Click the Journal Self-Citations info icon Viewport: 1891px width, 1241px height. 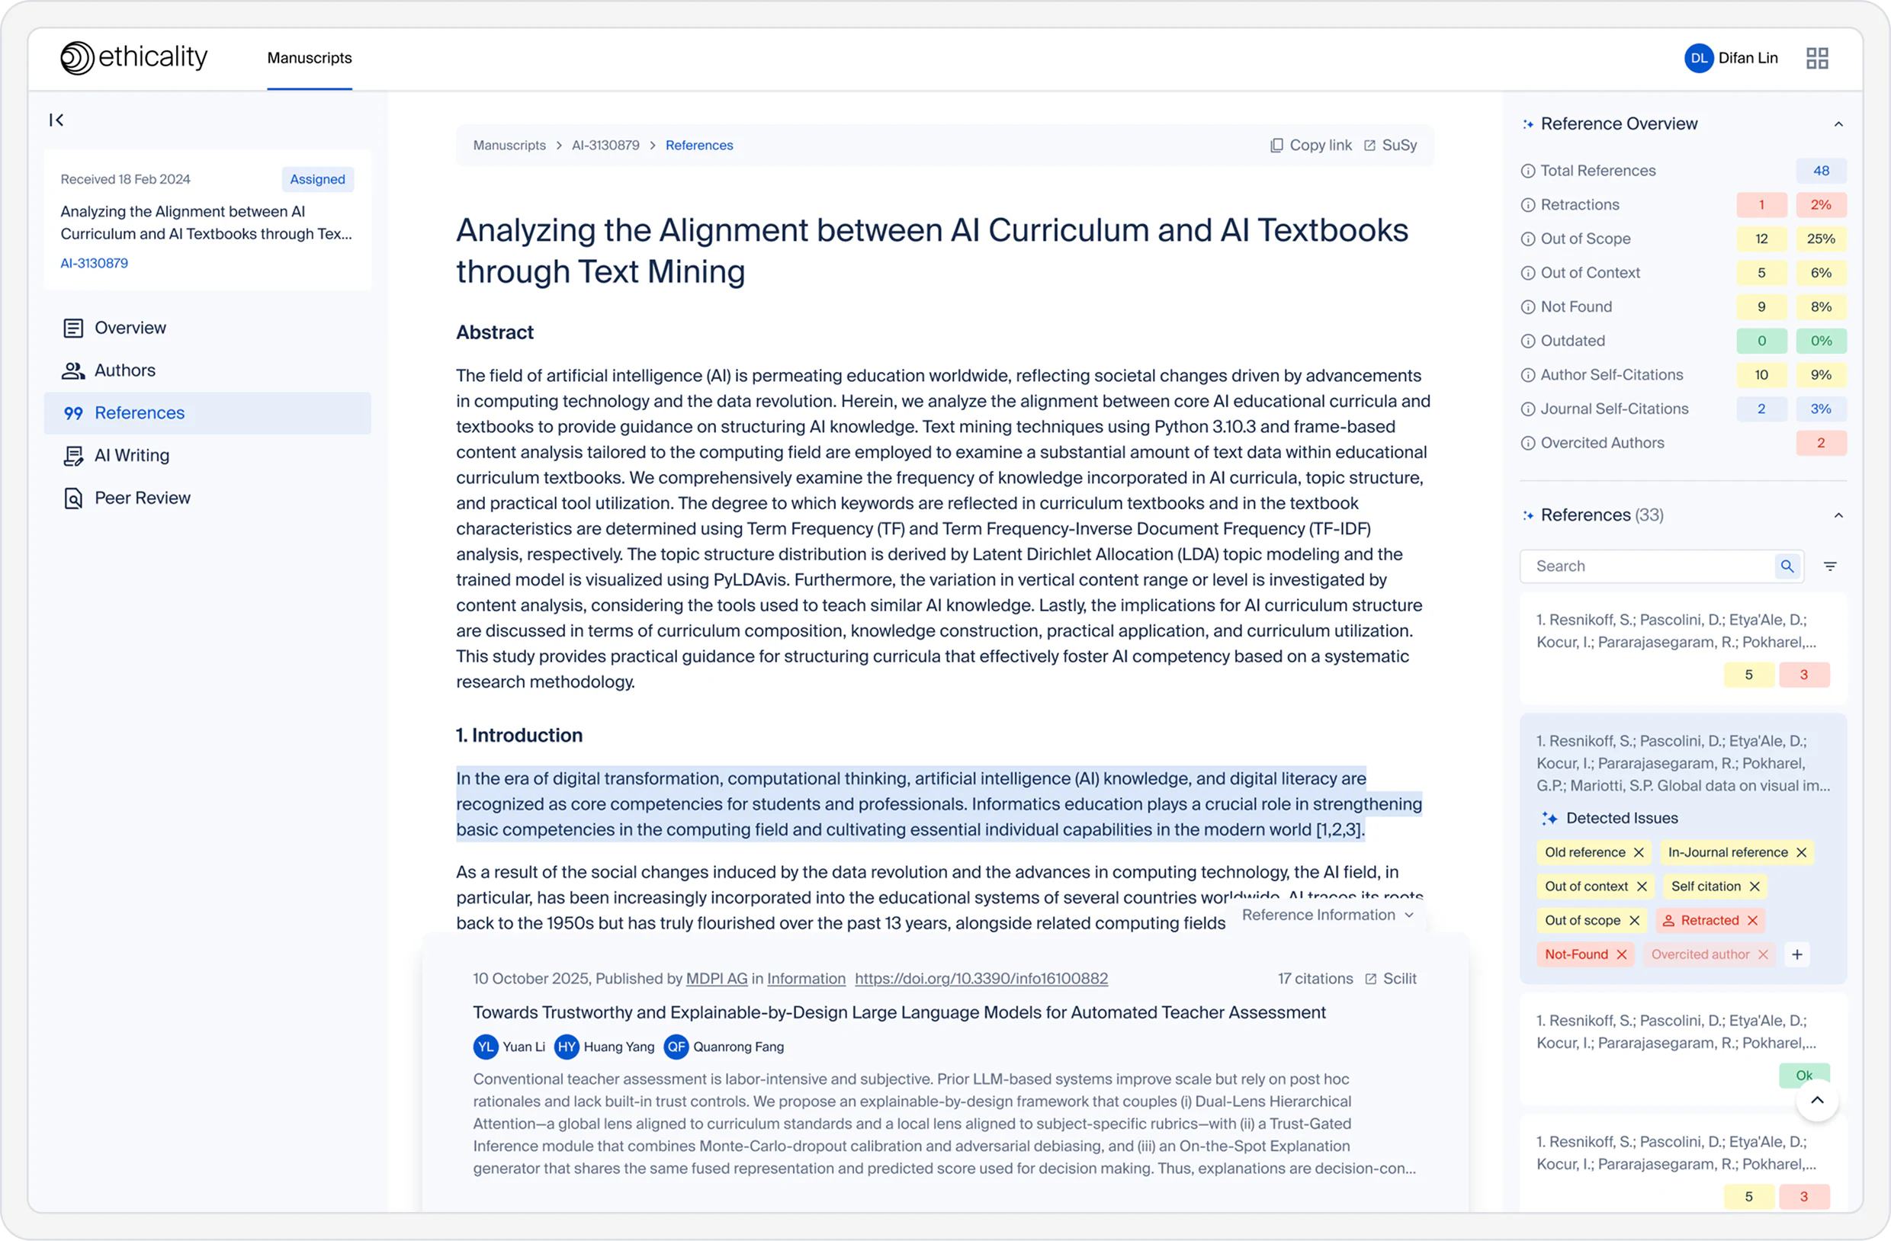1528,410
